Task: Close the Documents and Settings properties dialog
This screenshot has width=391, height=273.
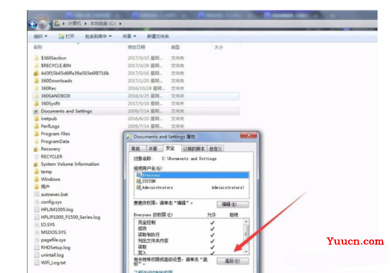Action: 248,135
